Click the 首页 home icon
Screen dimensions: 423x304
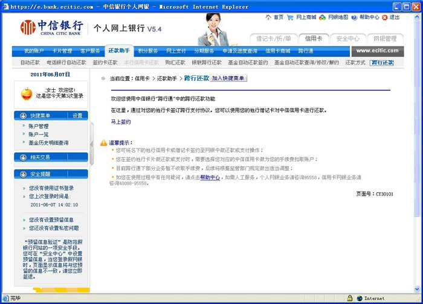click(268, 17)
